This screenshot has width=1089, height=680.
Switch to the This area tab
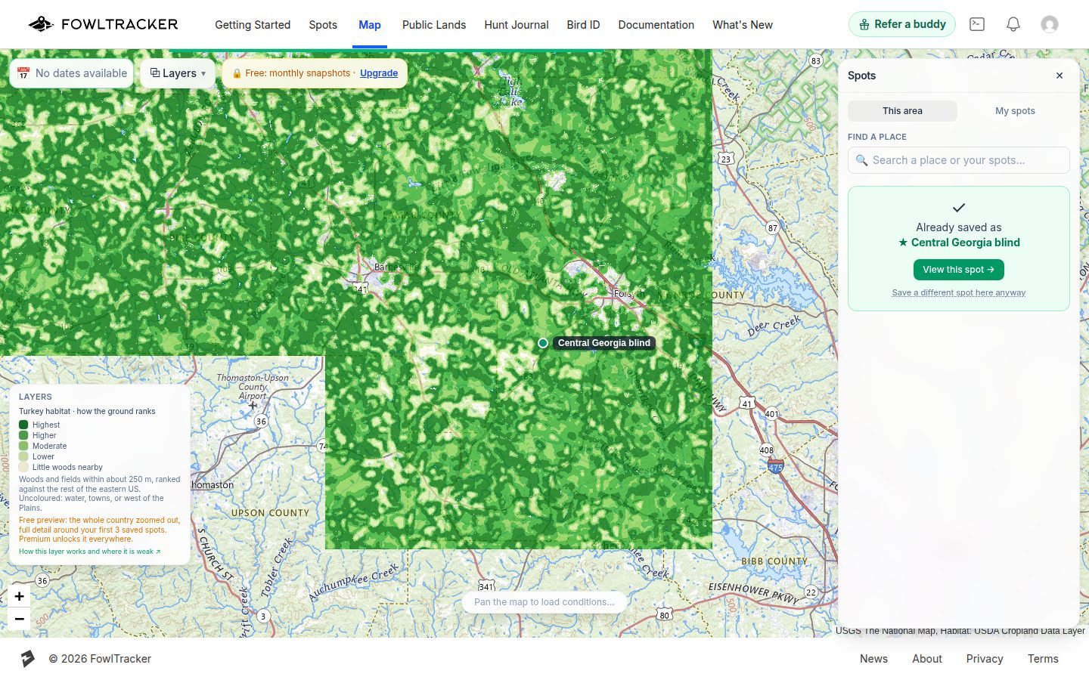point(902,111)
